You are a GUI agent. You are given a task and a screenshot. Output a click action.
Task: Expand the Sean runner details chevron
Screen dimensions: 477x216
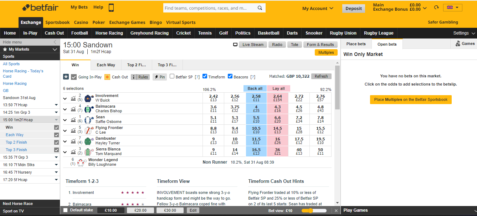point(65,120)
